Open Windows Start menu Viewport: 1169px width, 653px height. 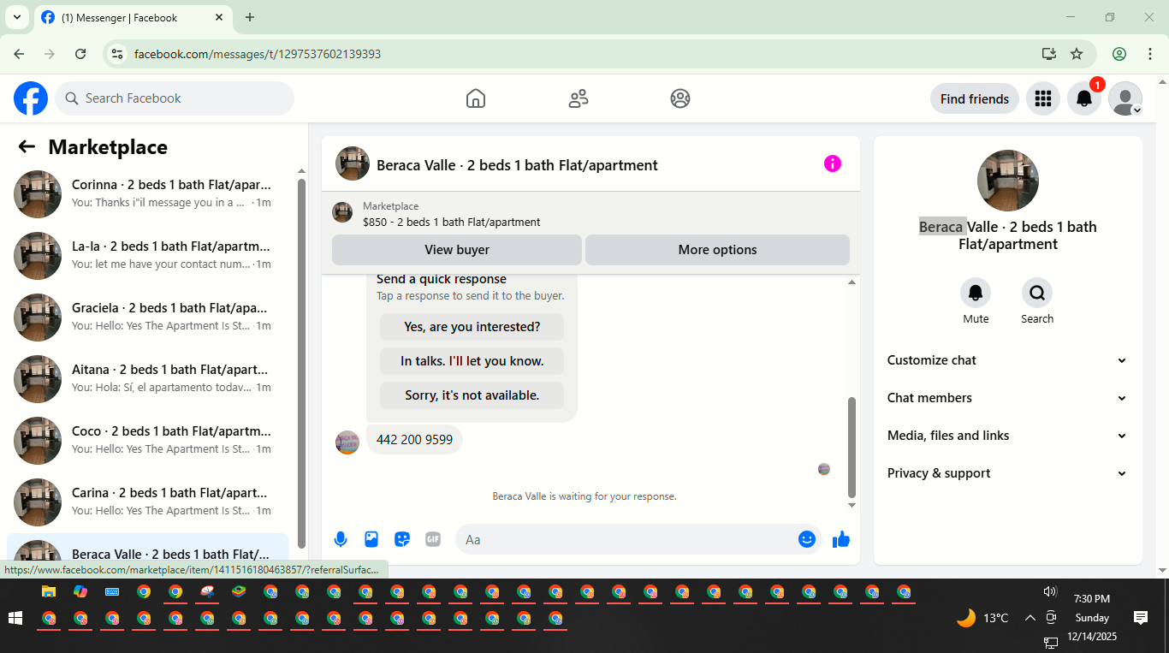point(15,617)
